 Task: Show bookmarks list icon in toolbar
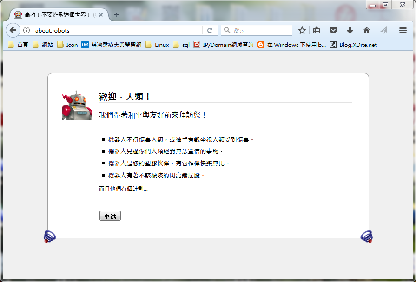click(x=317, y=30)
